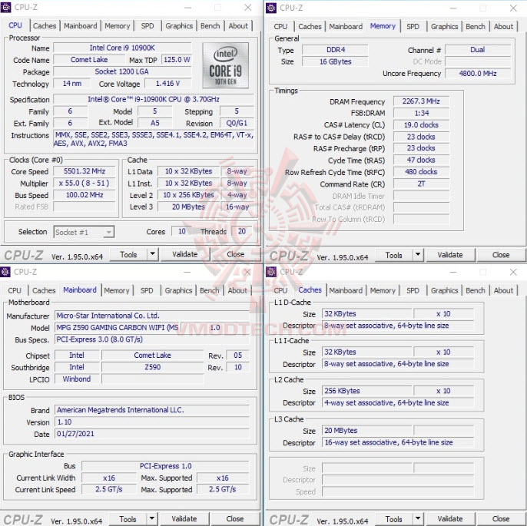Click CAS# Latency value 19.0 clocks
The width and height of the screenshot is (527, 526).
421,125
